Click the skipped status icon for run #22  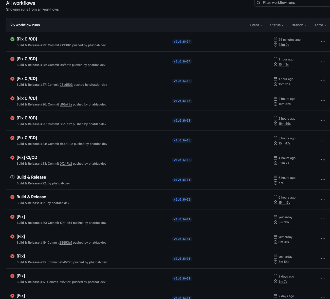(x=12, y=177)
